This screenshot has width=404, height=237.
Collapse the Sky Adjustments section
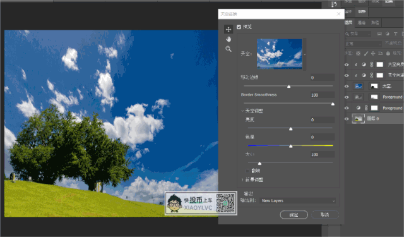[242, 111]
